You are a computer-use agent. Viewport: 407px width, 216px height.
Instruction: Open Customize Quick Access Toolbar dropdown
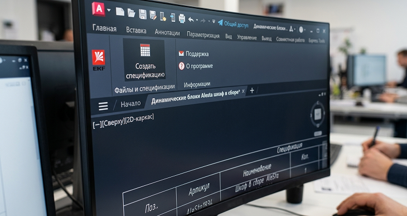214,22
